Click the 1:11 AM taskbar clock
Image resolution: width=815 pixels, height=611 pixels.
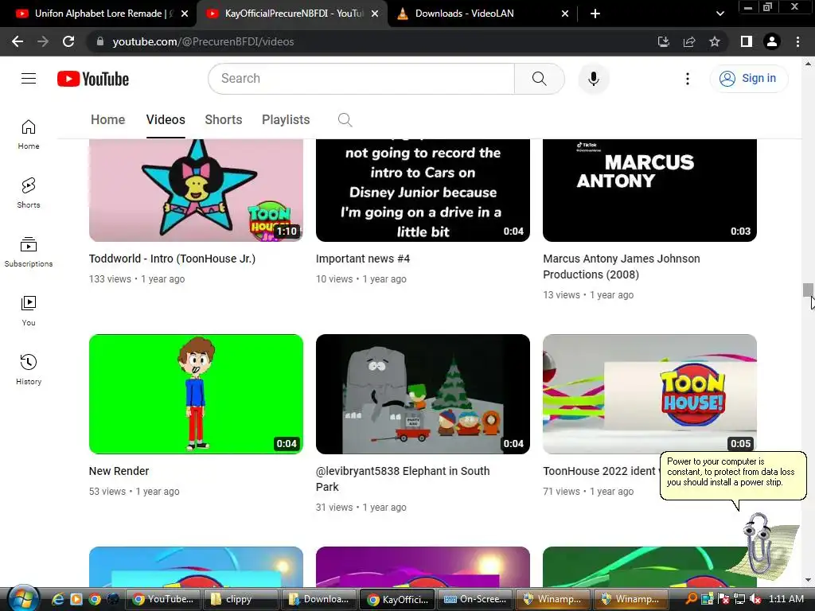click(786, 599)
